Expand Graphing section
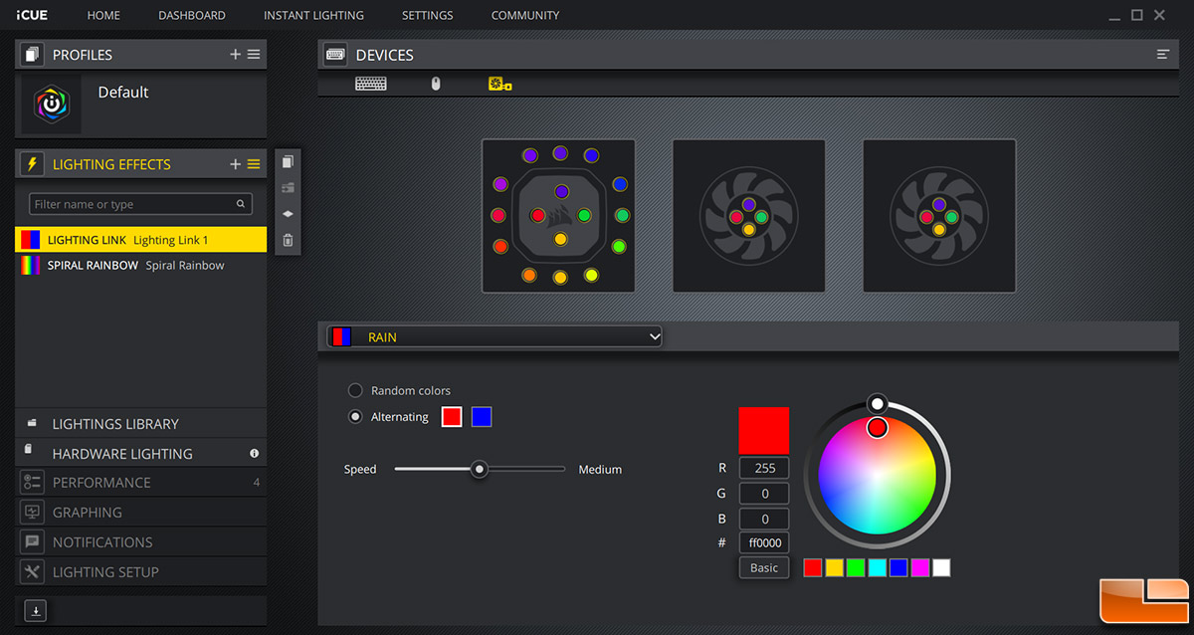 [x=140, y=513]
